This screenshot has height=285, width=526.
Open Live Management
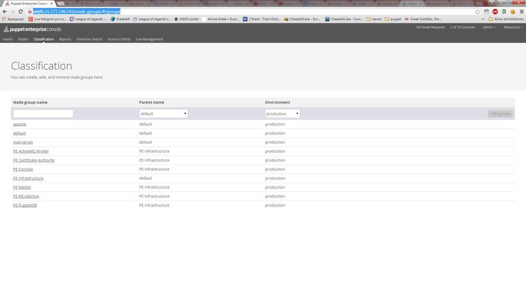click(x=149, y=39)
